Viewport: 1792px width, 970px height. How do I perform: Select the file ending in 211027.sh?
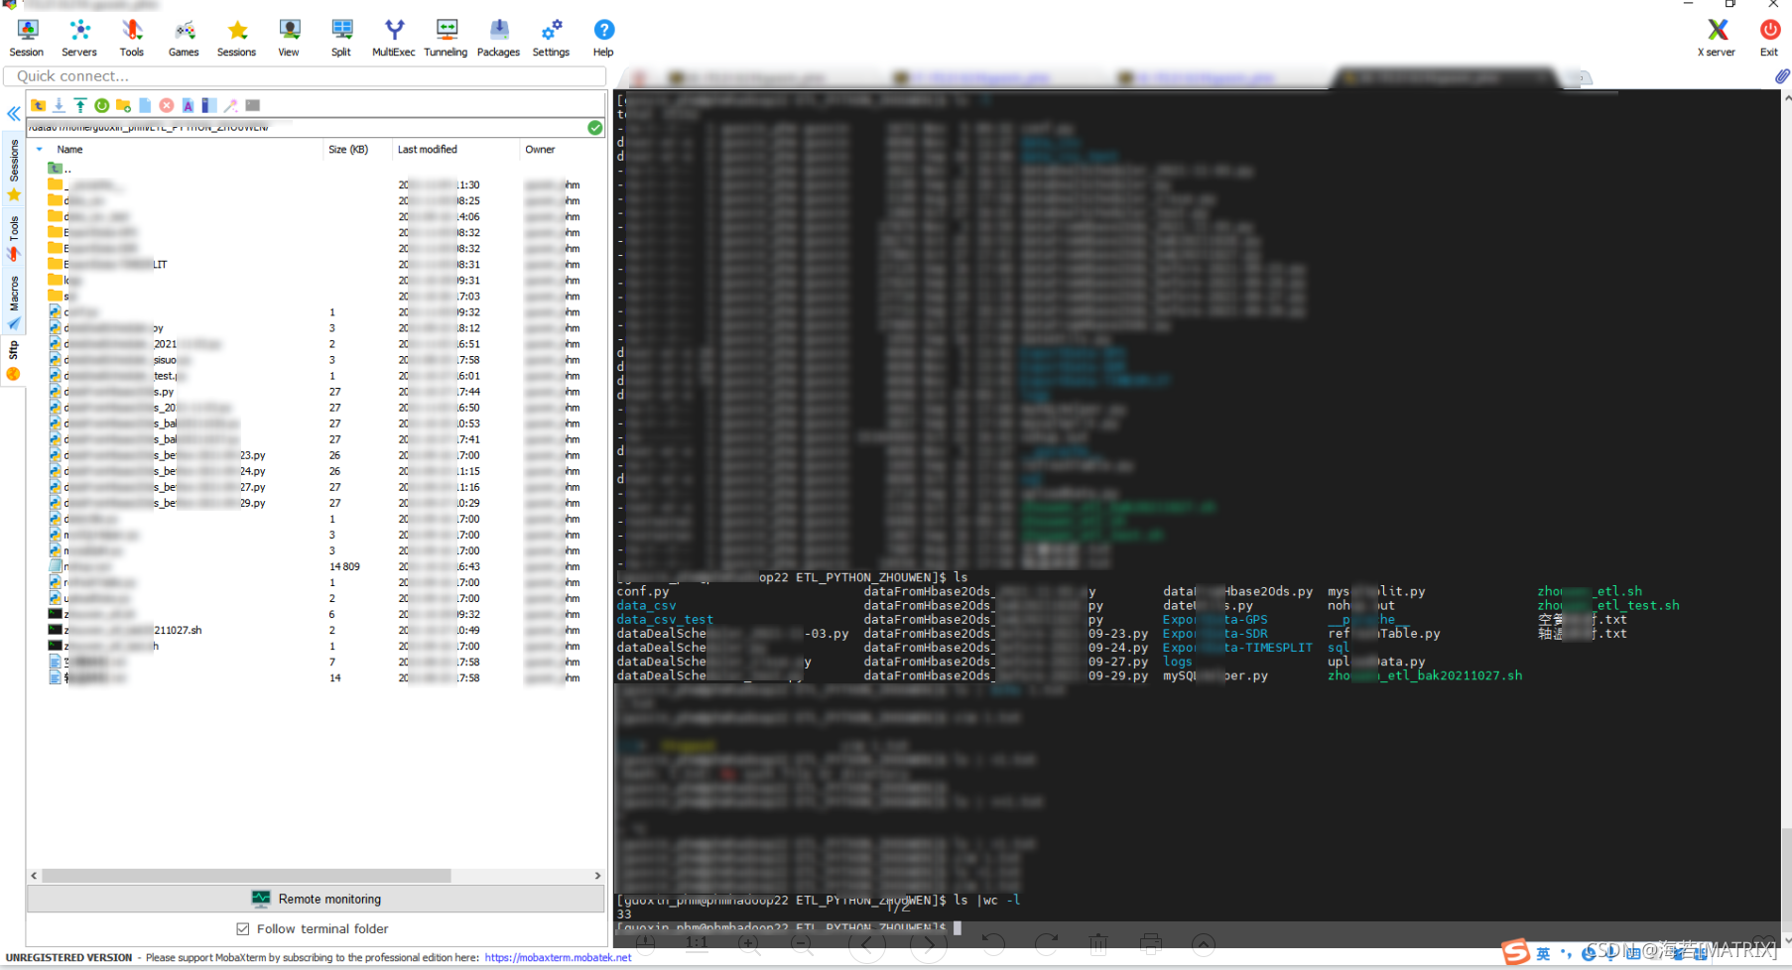point(125,630)
